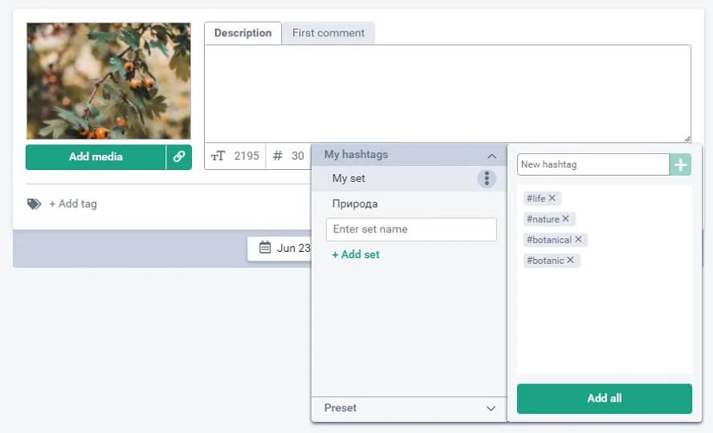
Task: Switch to the First comment tab
Action: point(328,33)
